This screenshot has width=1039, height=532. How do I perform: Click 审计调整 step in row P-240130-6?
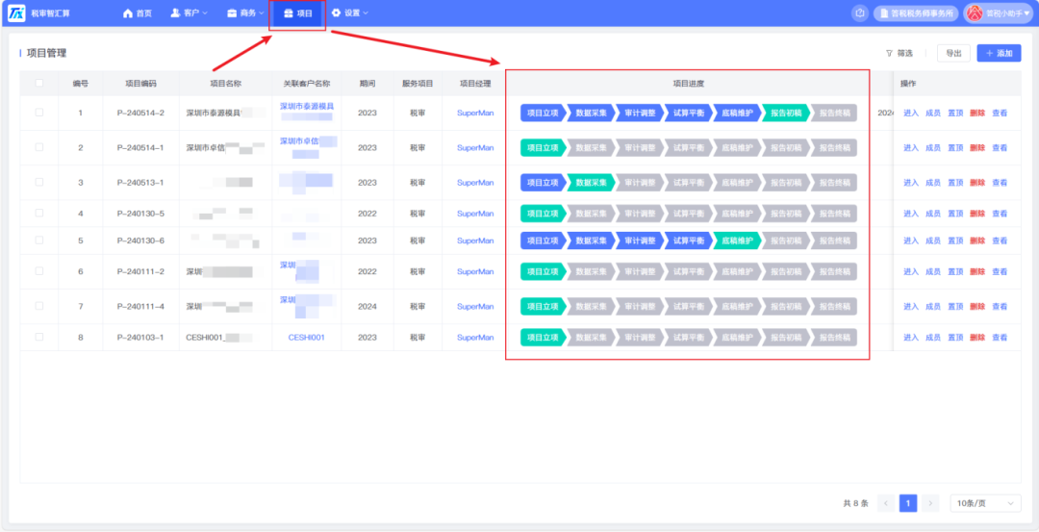640,241
